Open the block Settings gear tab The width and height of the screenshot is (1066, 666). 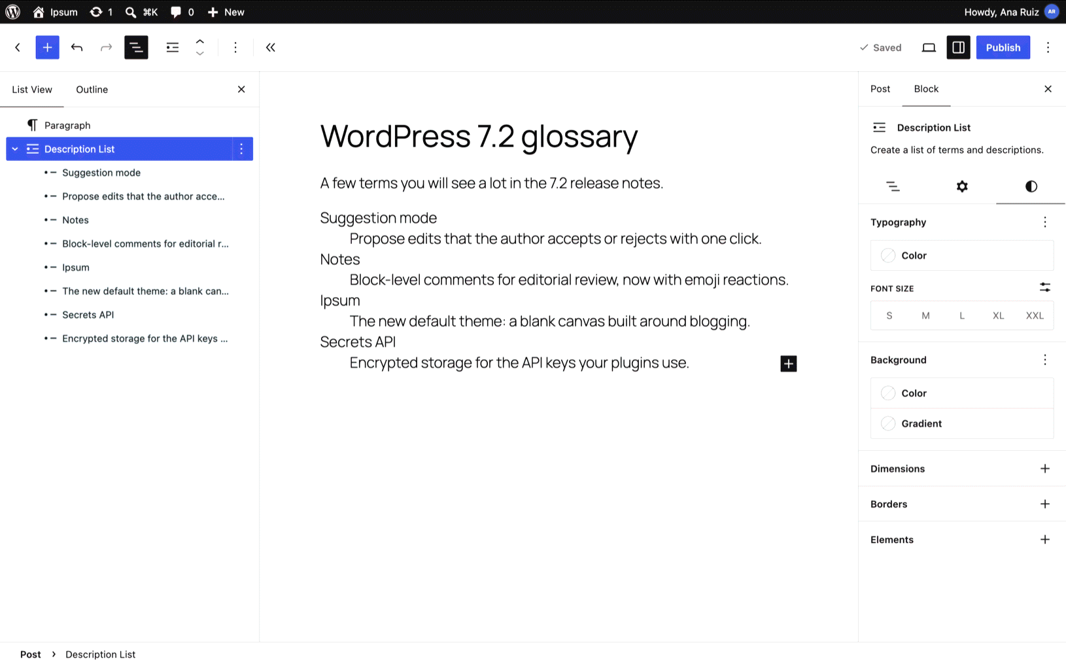pos(962,186)
